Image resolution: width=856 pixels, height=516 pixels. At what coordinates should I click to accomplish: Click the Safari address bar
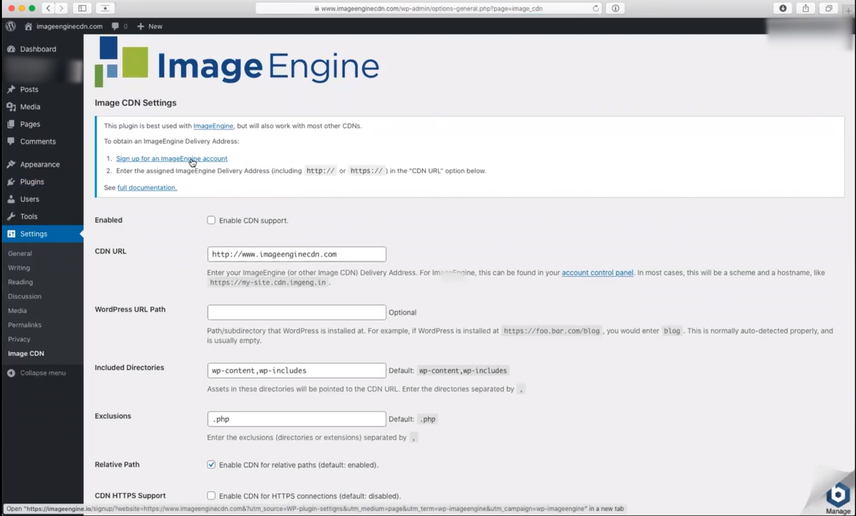429,8
